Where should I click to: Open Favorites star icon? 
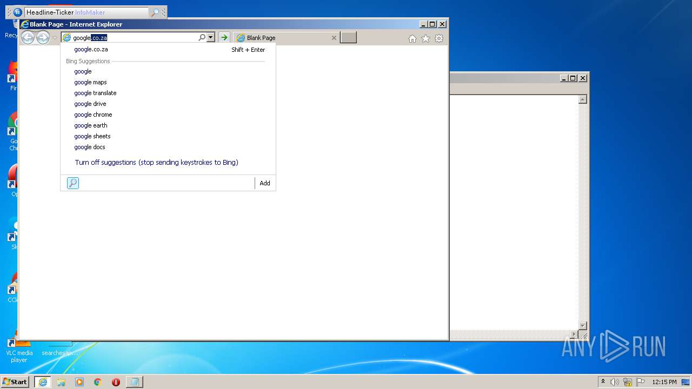(425, 38)
